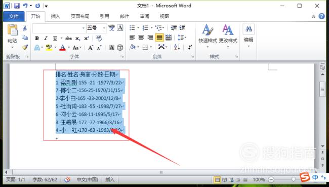Screen dimensions: 329x187
Task: Switch to the 邮件 Mailings tab
Action: point(125,16)
